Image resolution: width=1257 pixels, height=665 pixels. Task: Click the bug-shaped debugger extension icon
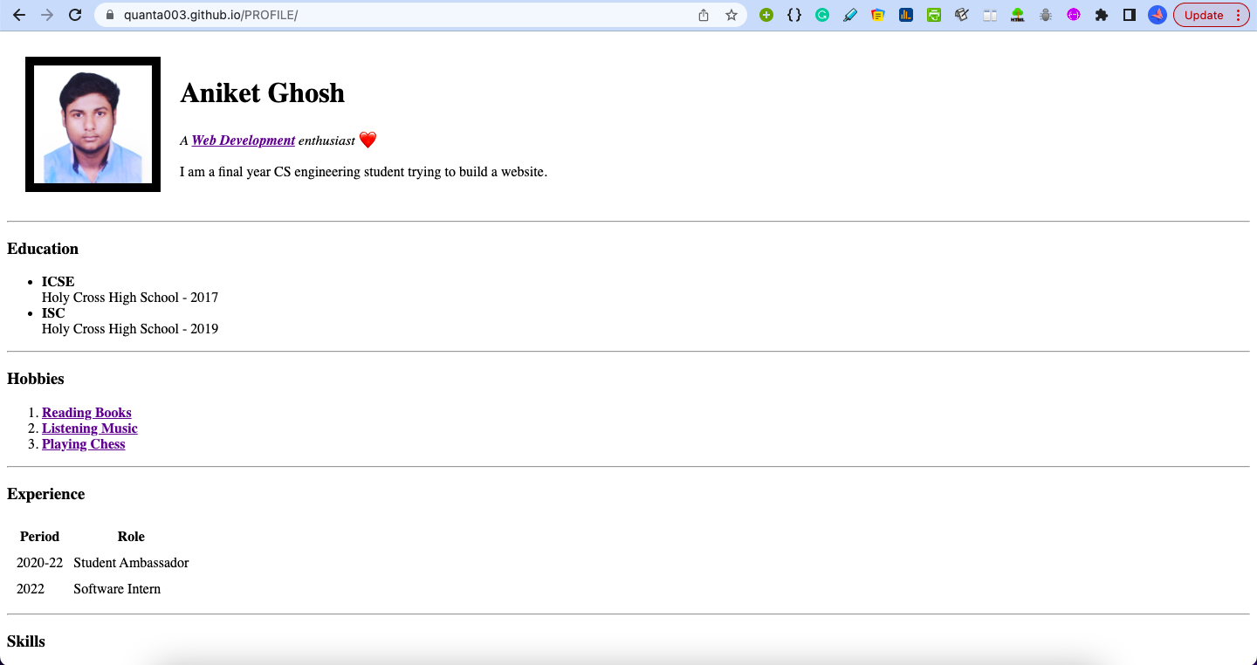pos(1046,15)
